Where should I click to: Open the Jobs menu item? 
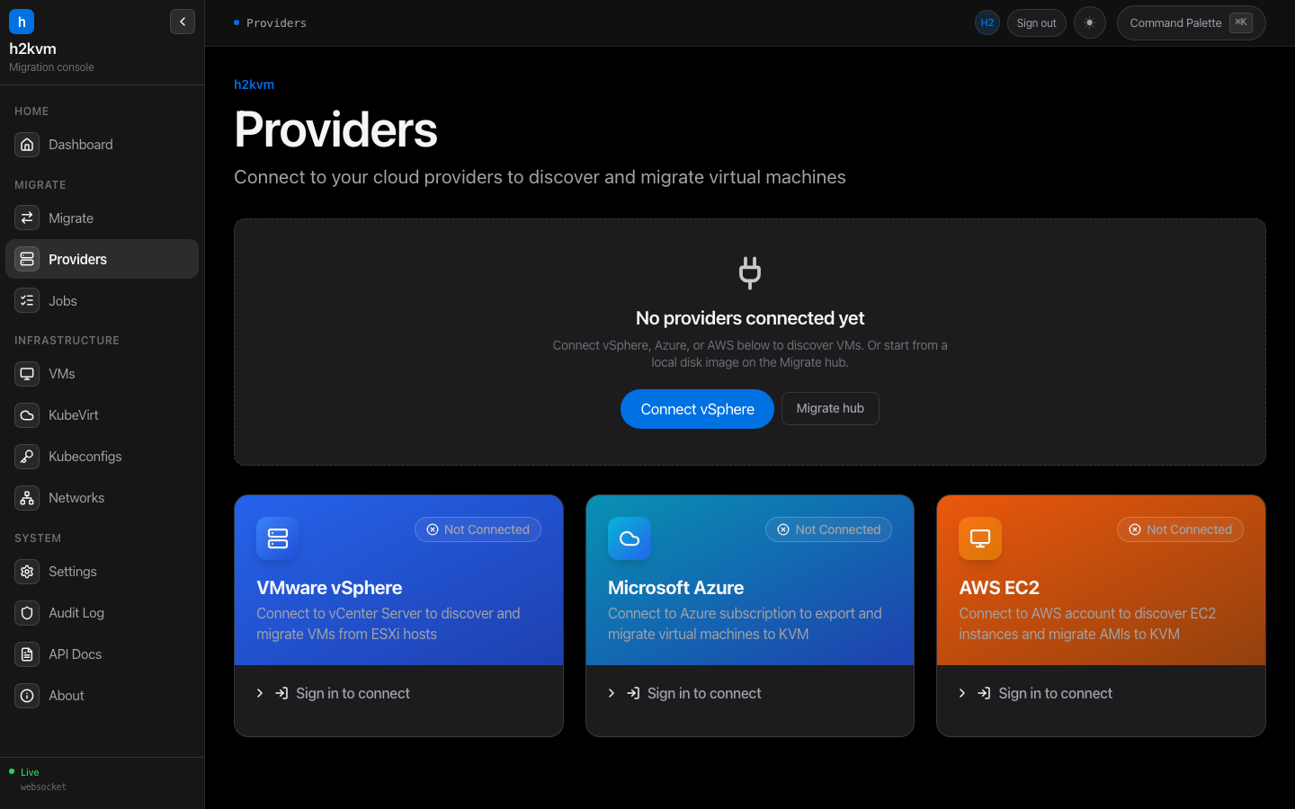click(102, 301)
